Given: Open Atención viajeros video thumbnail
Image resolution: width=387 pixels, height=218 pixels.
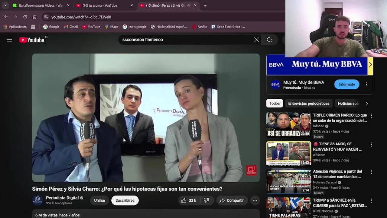Looking at the screenshot, I should tap(288, 181).
